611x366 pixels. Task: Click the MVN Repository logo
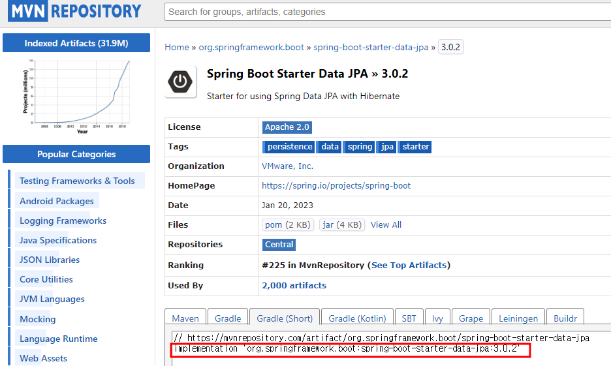[x=74, y=11]
